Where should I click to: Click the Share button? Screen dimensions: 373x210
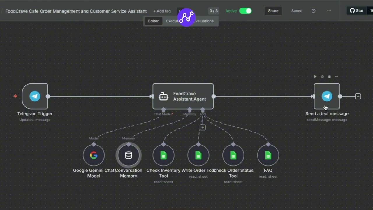click(273, 11)
